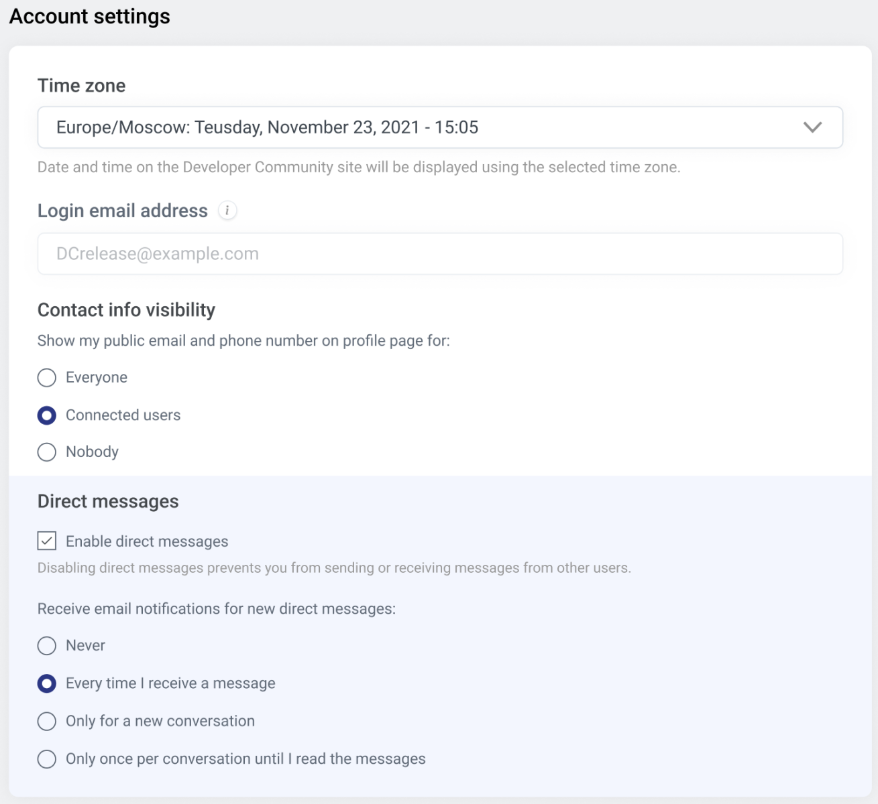
Task: Click the Login email address label text
Action: (x=123, y=211)
